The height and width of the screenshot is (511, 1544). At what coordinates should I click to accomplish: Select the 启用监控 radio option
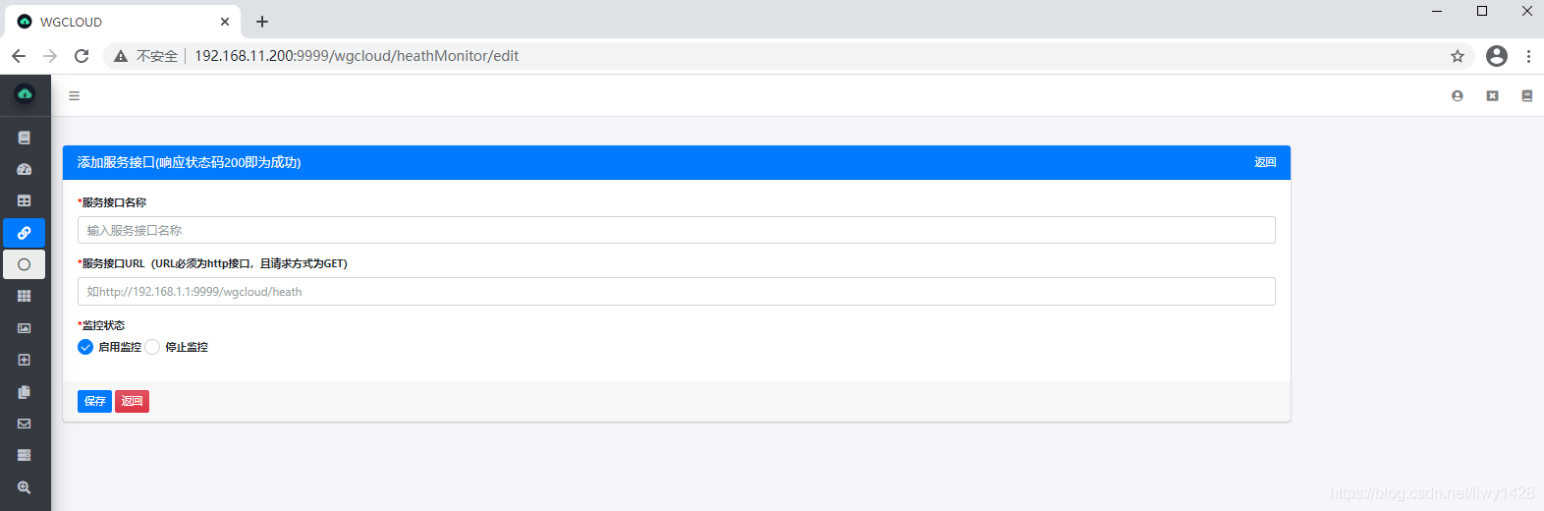pos(85,347)
